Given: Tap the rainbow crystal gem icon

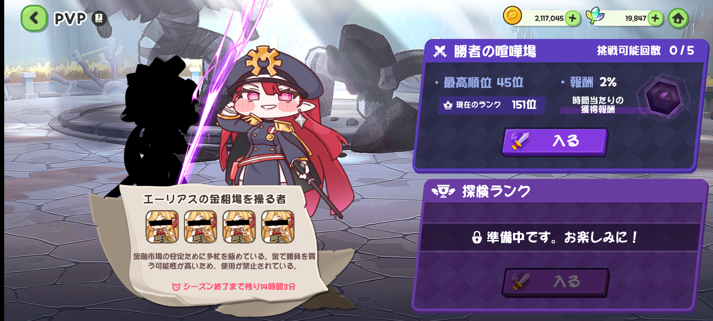Looking at the screenshot, I should (x=595, y=16).
